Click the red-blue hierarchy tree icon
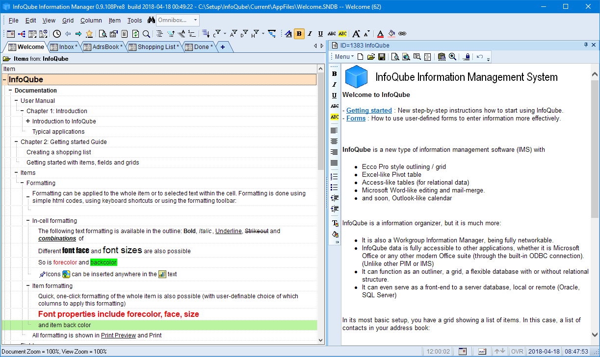This screenshot has height=357, width=600. [22, 34]
